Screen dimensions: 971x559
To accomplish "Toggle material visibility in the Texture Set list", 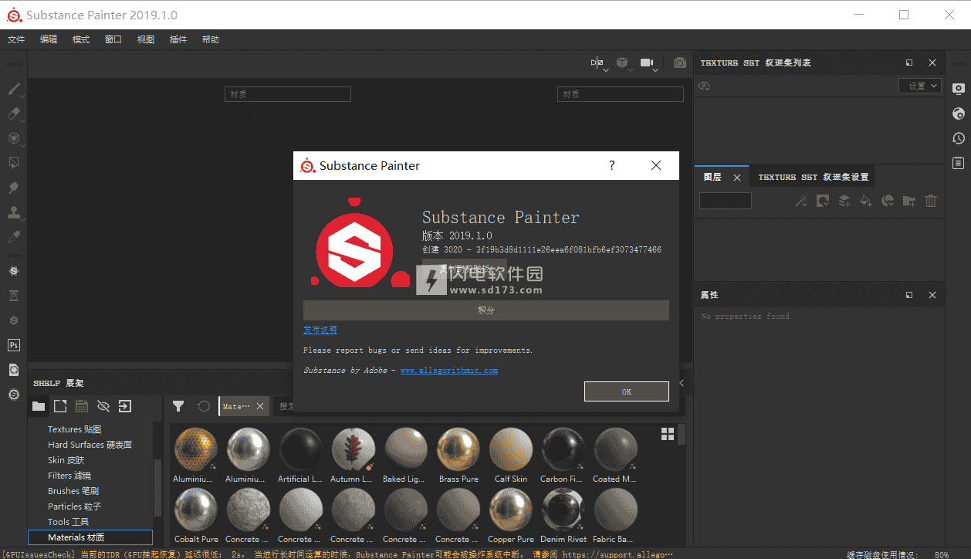I will pyautogui.click(x=703, y=86).
